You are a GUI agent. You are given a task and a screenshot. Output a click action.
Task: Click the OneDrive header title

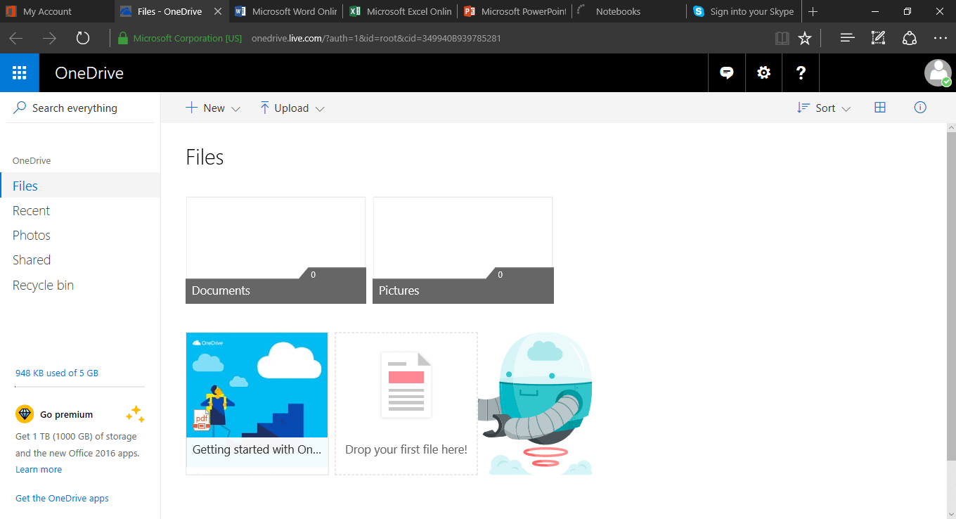pyautogui.click(x=89, y=72)
